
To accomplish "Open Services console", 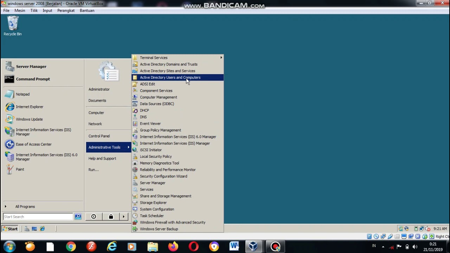I will click(x=178, y=189).
